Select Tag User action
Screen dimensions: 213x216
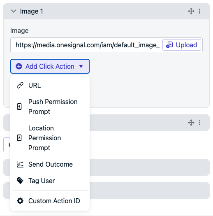point(50,181)
